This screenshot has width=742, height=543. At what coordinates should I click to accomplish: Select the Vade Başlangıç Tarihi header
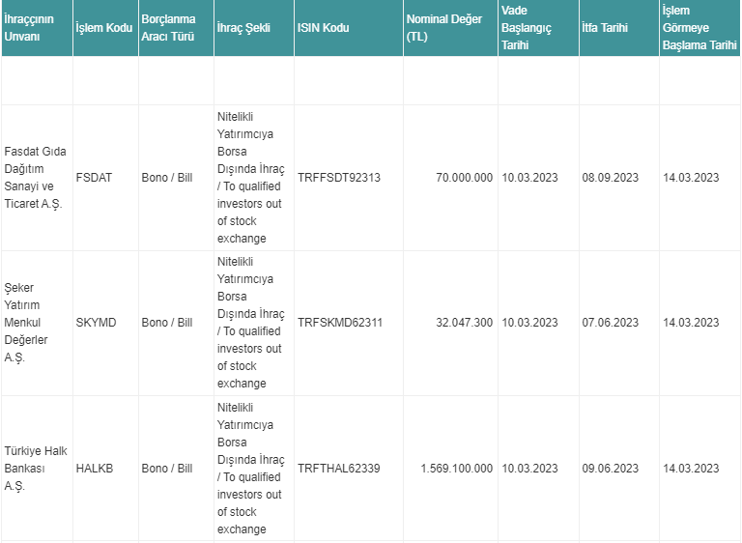pyautogui.click(x=538, y=28)
